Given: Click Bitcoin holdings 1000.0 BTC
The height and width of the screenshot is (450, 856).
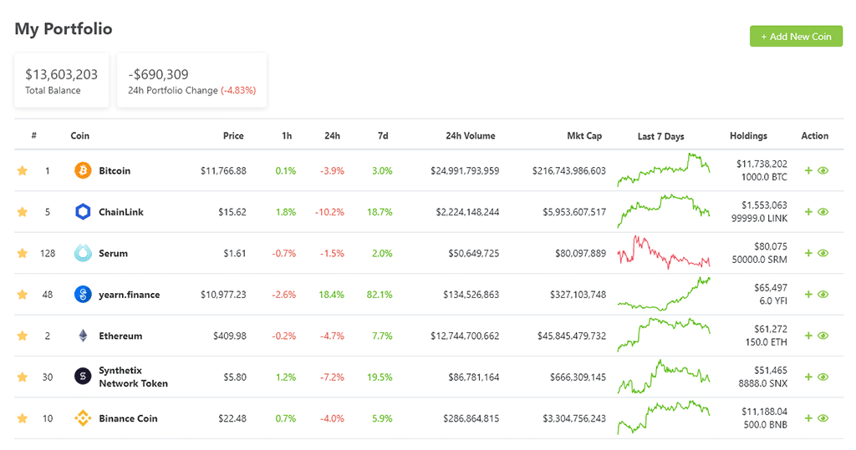Looking at the screenshot, I should coord(764,177).
